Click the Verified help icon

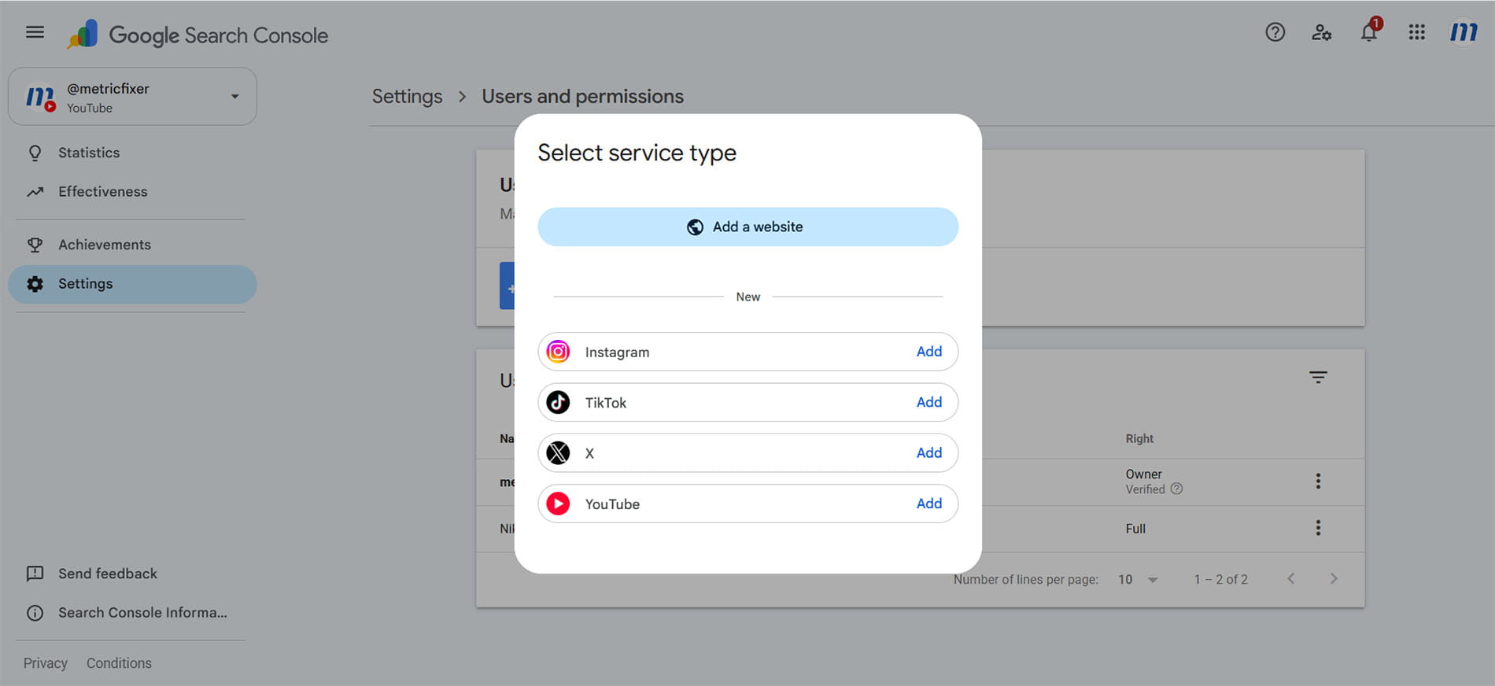click(1176, 489)
